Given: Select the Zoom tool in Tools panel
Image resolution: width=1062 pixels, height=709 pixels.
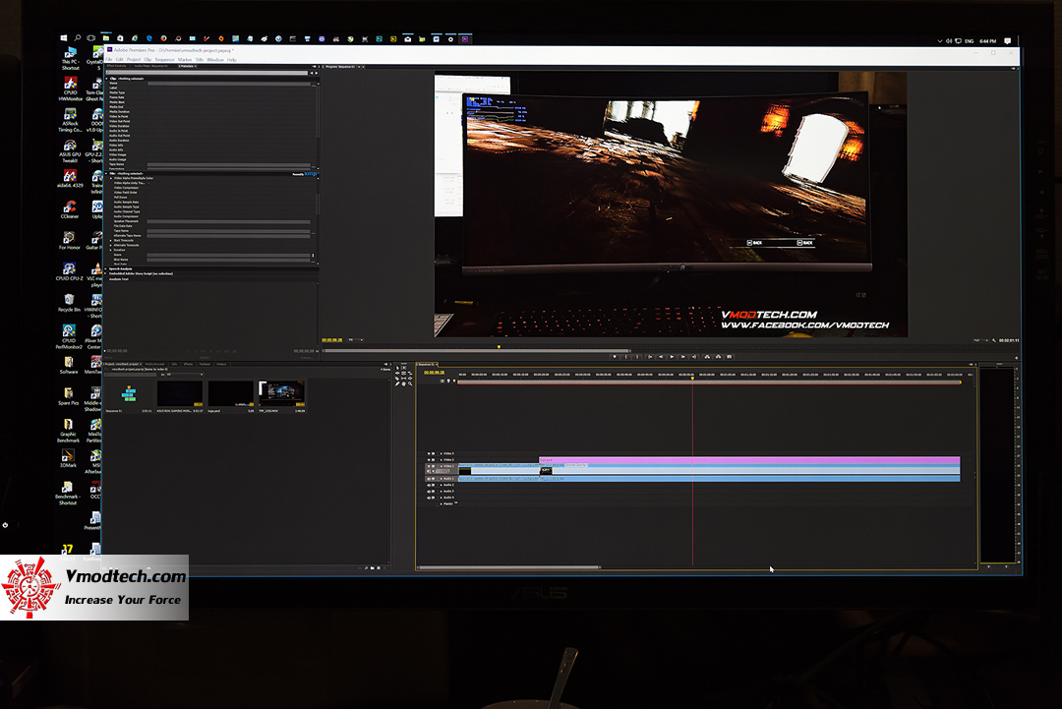Looking at the screenshot, I should tap(410, 384).
